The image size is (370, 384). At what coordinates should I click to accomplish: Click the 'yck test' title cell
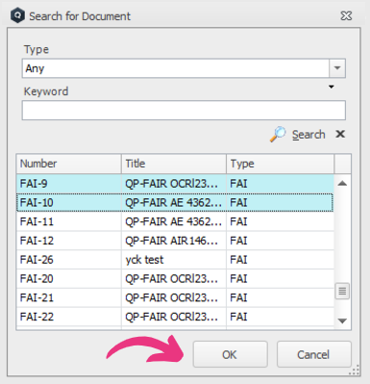coord(174,260)
